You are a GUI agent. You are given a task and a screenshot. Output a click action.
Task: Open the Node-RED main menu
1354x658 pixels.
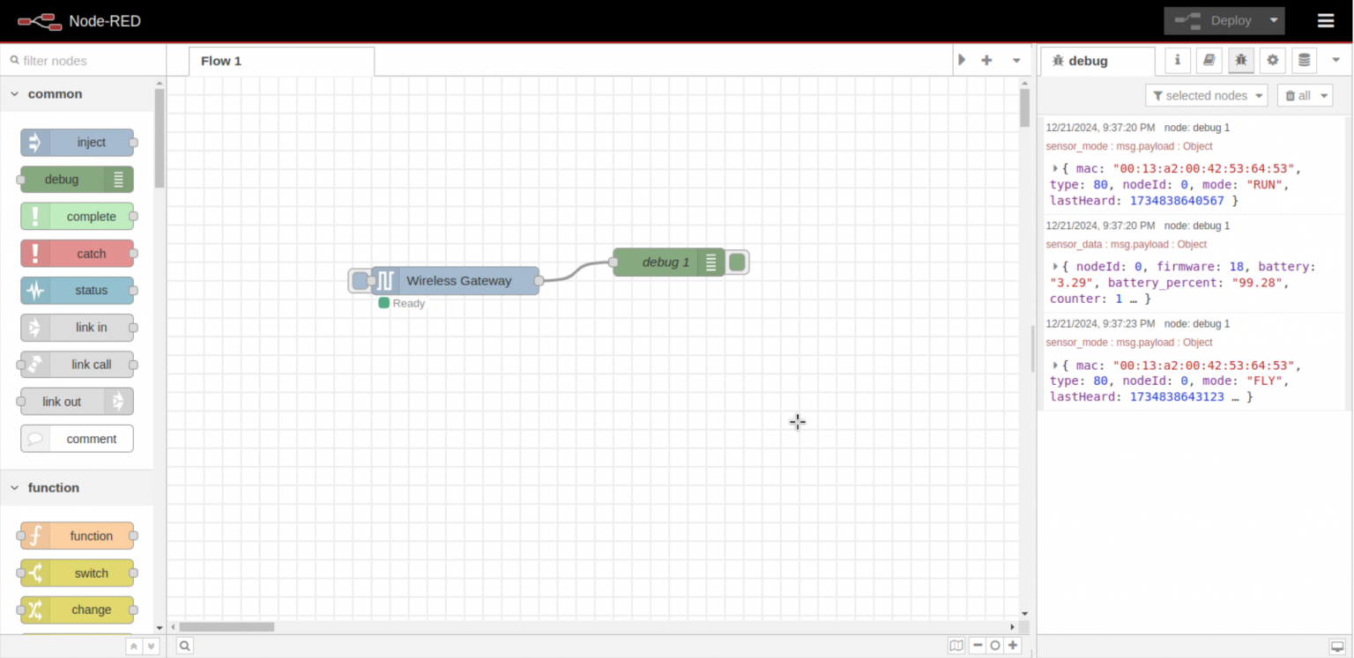1325,20
